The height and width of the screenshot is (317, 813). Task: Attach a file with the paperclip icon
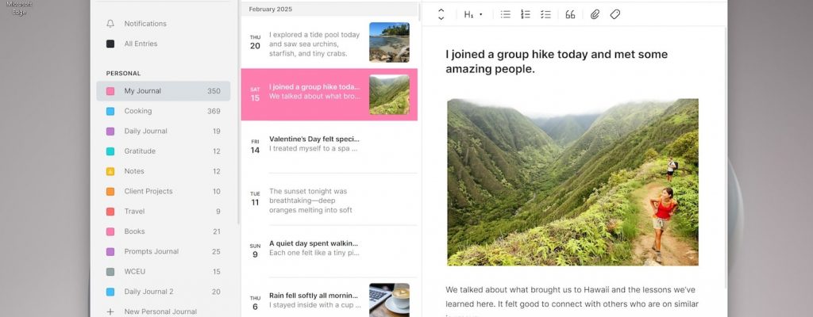tap(595, 14)
